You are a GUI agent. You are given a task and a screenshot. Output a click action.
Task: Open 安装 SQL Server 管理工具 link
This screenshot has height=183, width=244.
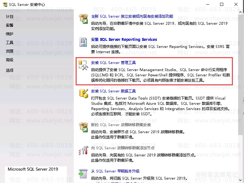[x=113, y=63]
